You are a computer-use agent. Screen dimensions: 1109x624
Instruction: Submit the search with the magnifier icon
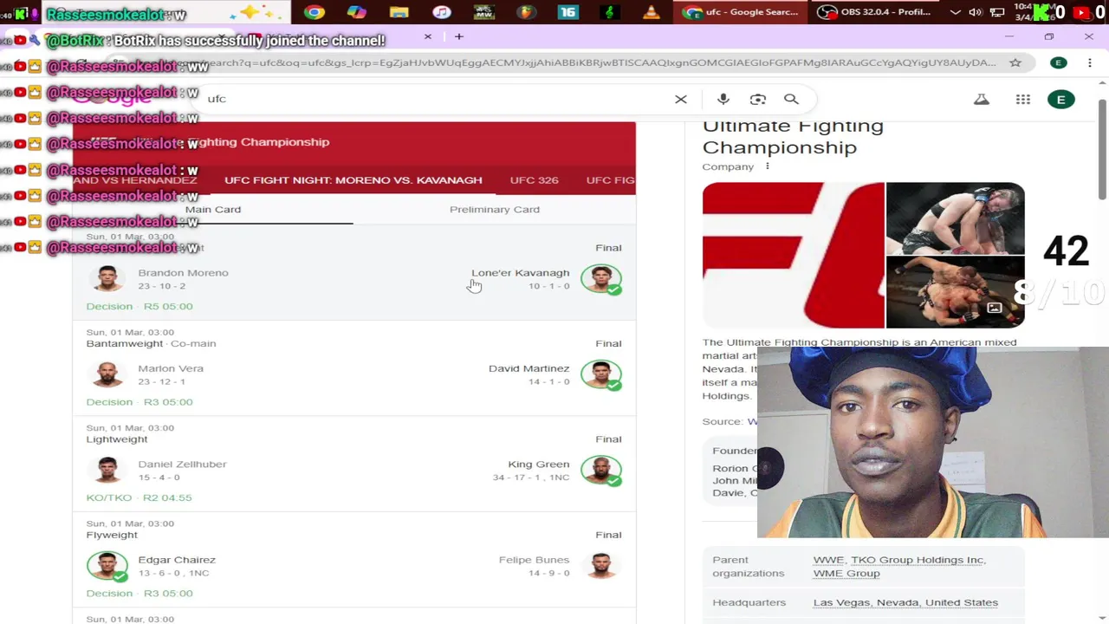pos(791,99)
